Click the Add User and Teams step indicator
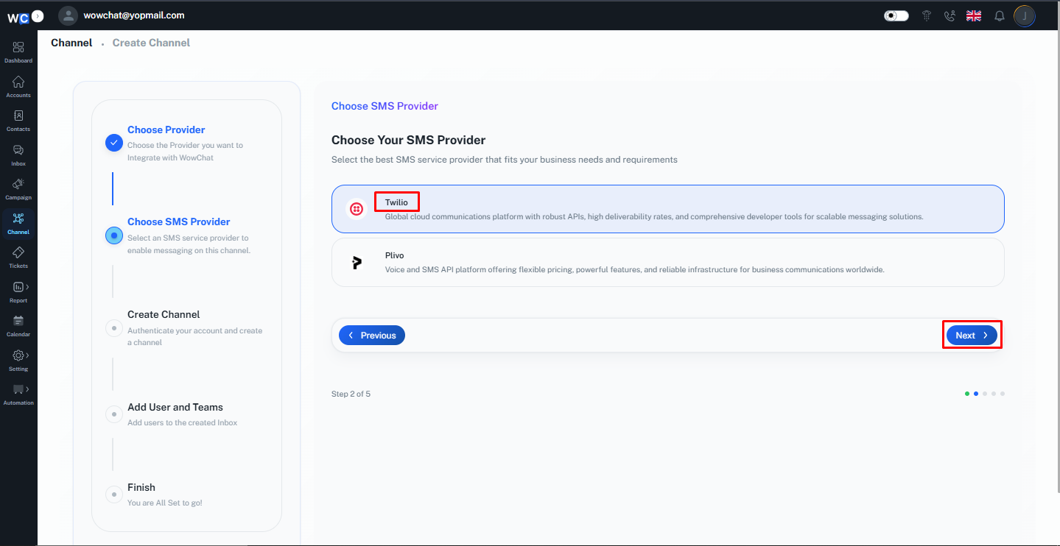 113,414
